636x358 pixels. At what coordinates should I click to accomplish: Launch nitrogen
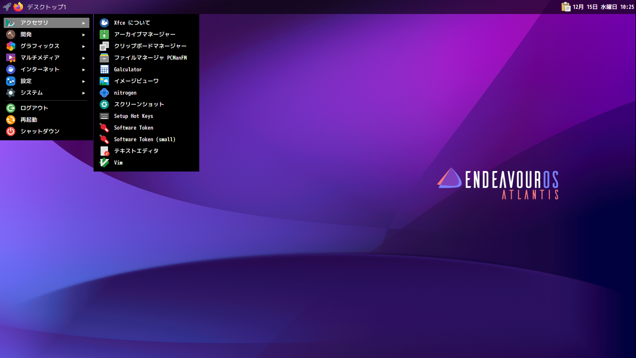coord(146,93)
